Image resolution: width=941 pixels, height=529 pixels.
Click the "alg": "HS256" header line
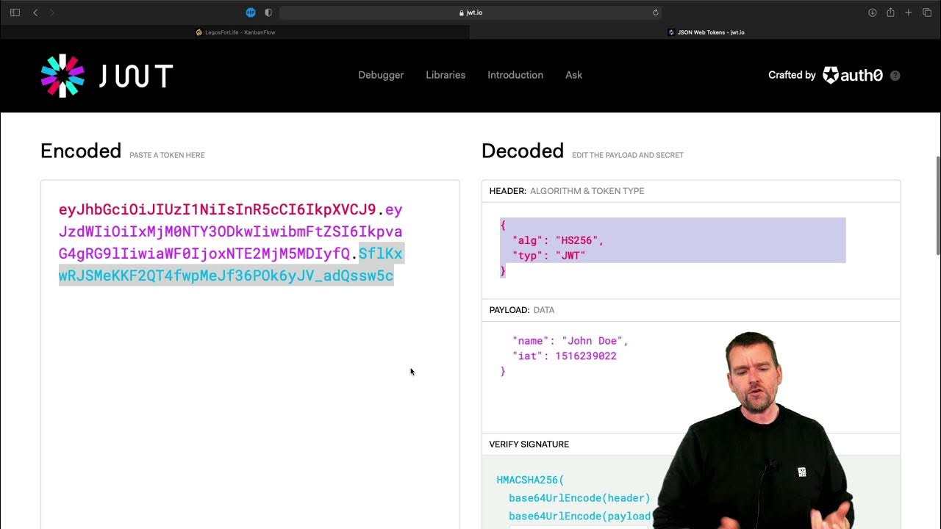[558, 240]
